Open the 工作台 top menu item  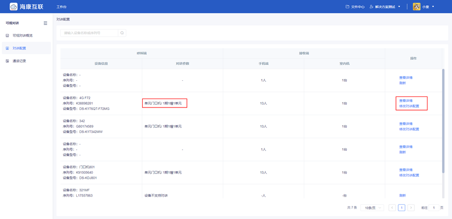pos(61,7)
